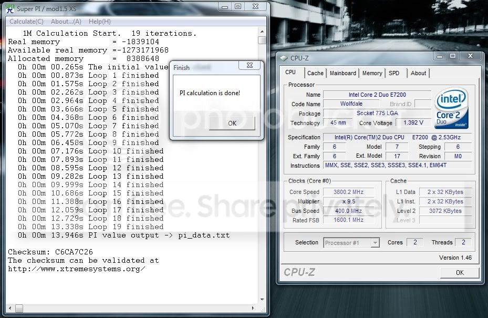The width and height of the screenshot is (488, 318).
Task: Click the Stepping value 6
Action: point(458,147)
